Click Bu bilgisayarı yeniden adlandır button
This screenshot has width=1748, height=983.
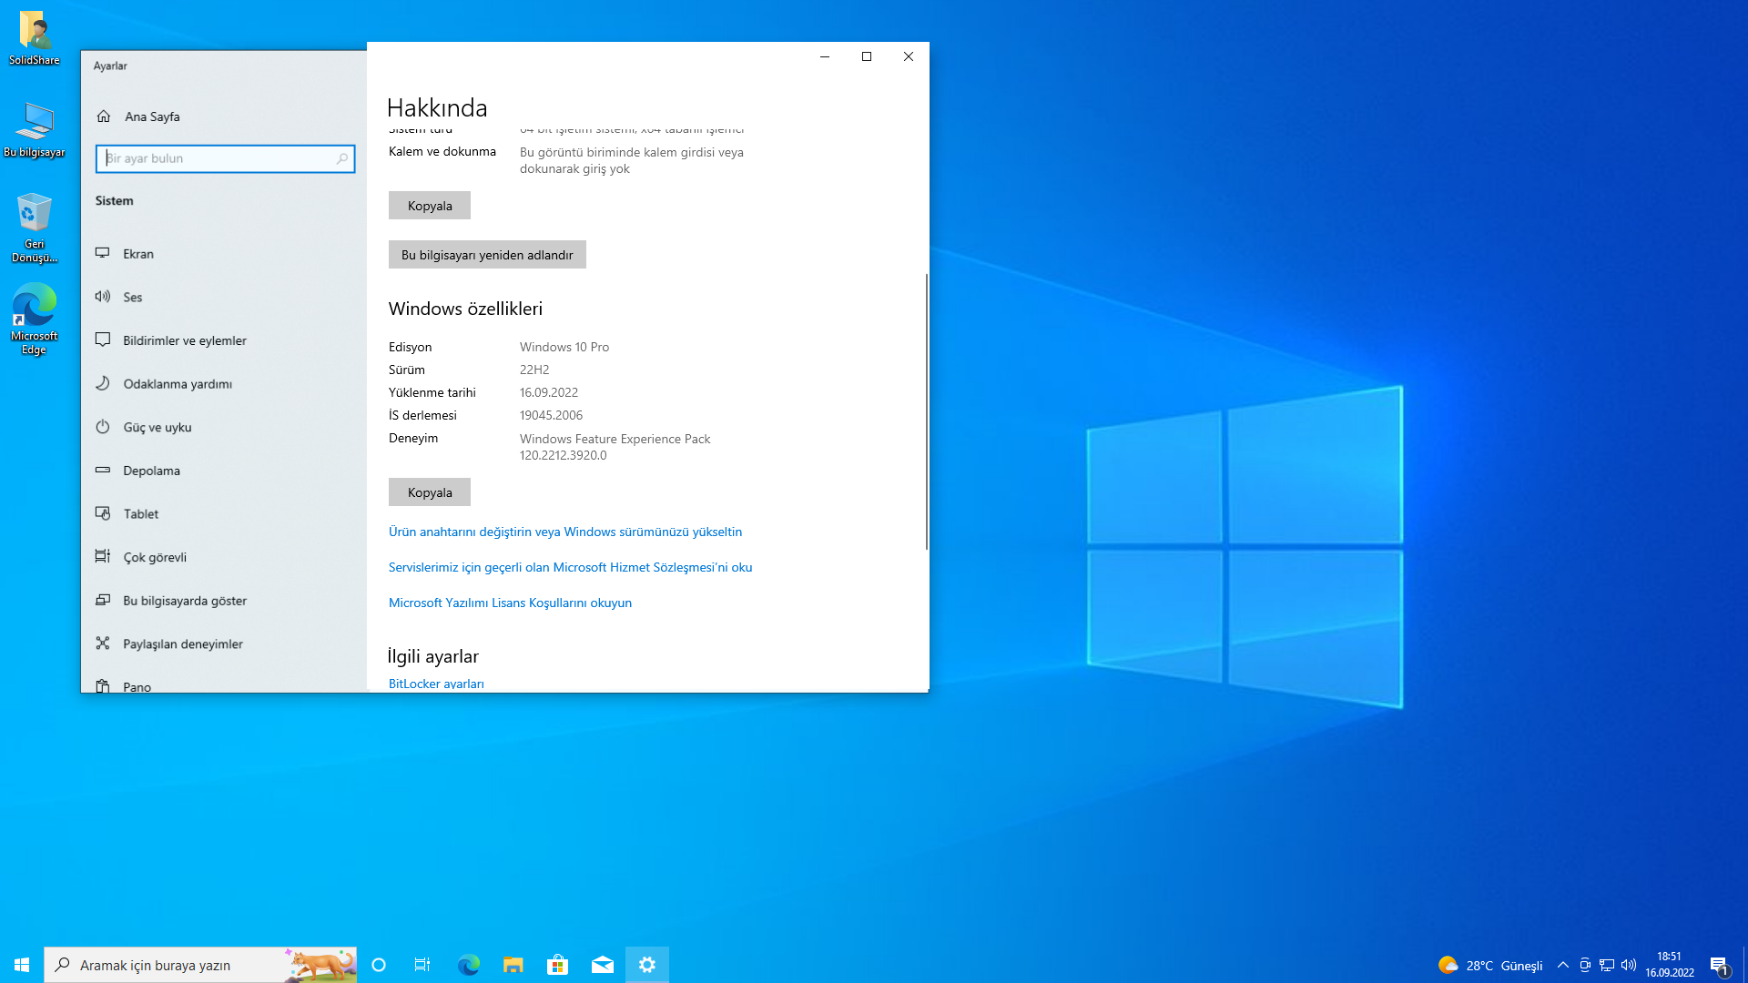[487, 255]
